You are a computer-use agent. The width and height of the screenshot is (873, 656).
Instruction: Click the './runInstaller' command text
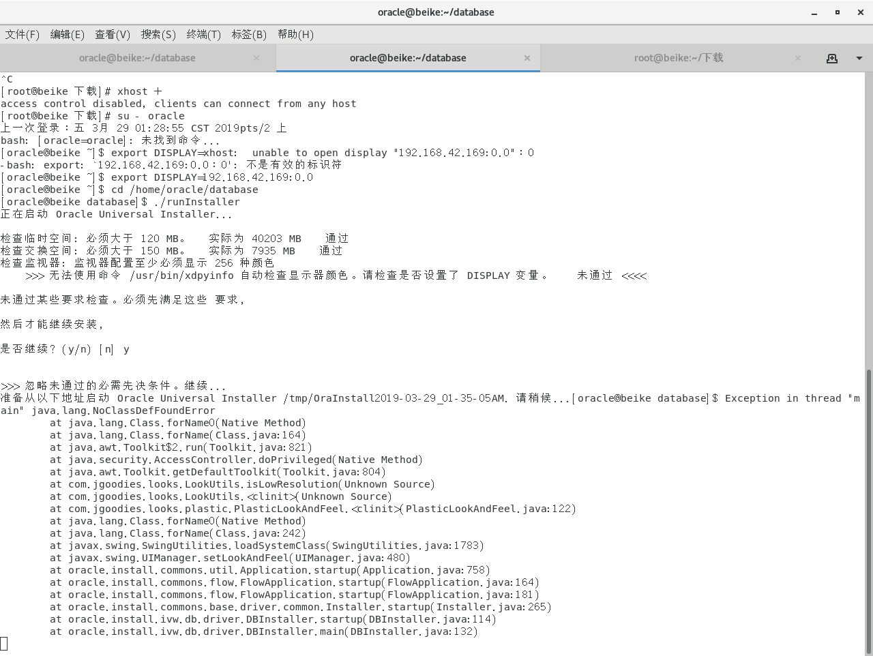pos(196,202)
